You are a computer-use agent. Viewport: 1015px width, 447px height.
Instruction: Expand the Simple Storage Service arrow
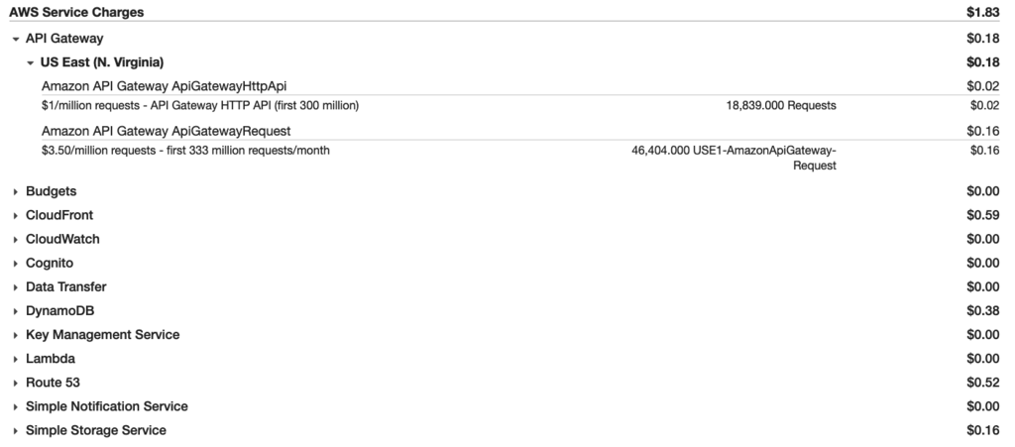tap(16, 431)
